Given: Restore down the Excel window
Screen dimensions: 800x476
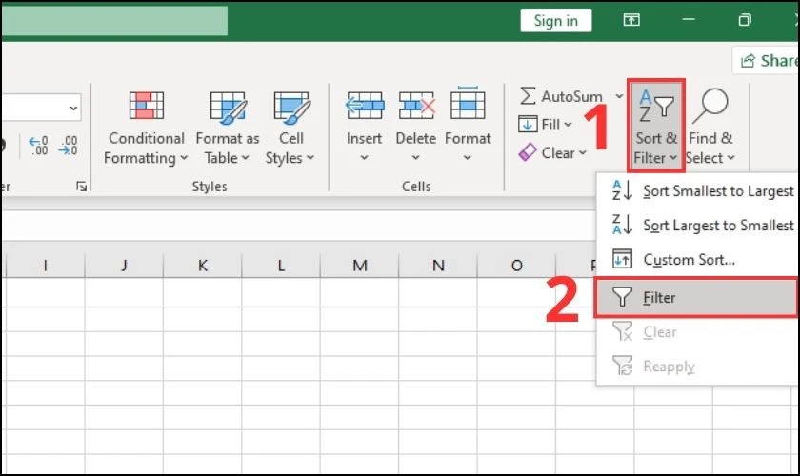Looking at the screenshot, I should tap(745, 20).
